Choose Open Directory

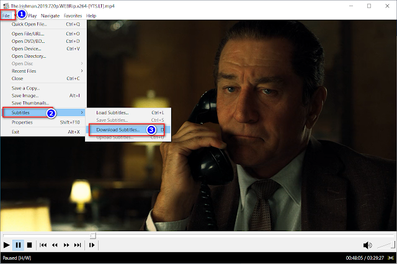click(x=44, y=56)
